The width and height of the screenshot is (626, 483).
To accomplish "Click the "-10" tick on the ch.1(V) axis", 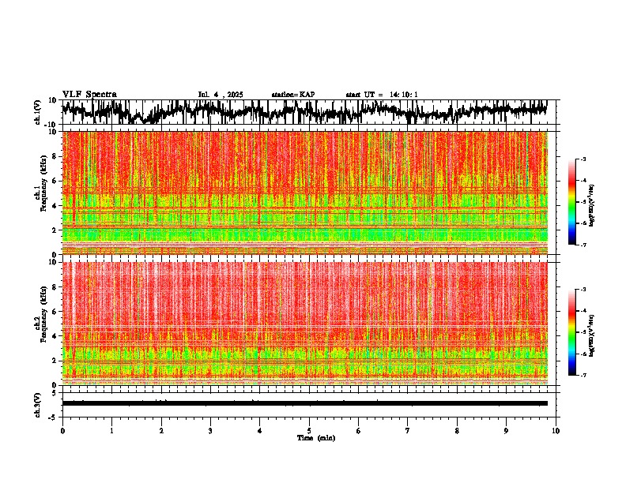I will point(51,124).
